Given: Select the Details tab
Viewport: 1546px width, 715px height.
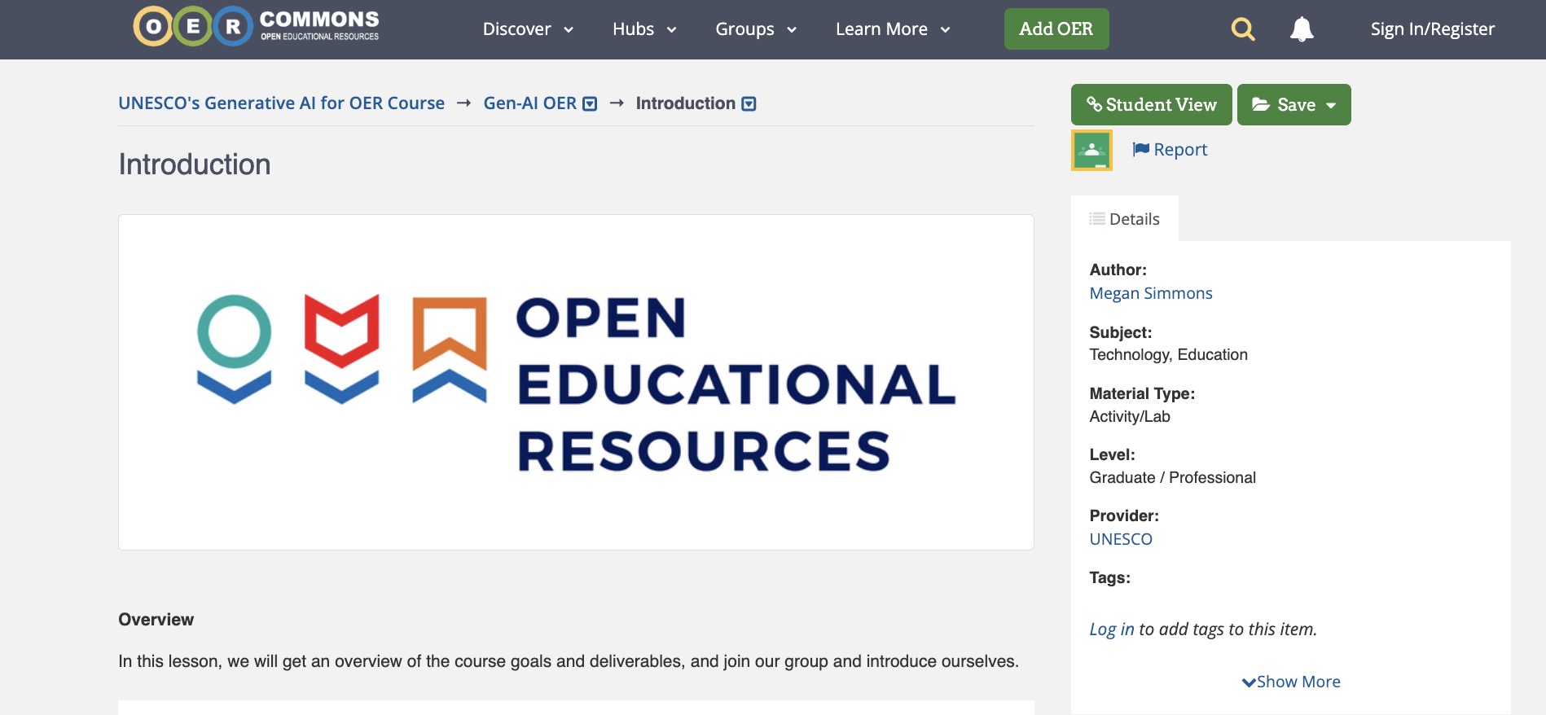Looking at the screenshot, I should tap(1124, 218).
